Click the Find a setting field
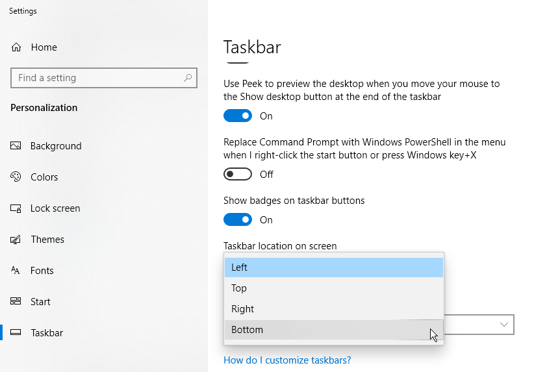 point(104,78)
